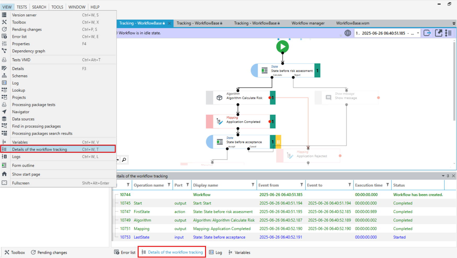457x258 pixels.
Task: Click the green Start play node
Action: click(282, 47)
